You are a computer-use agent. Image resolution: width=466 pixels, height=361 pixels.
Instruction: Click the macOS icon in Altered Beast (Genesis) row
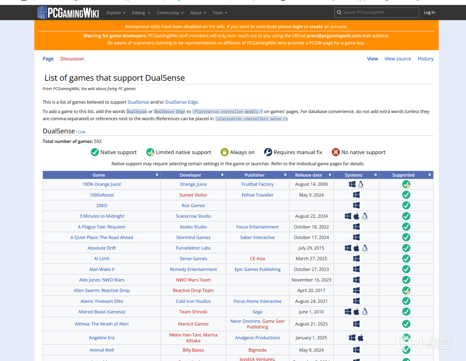(356, 312)
